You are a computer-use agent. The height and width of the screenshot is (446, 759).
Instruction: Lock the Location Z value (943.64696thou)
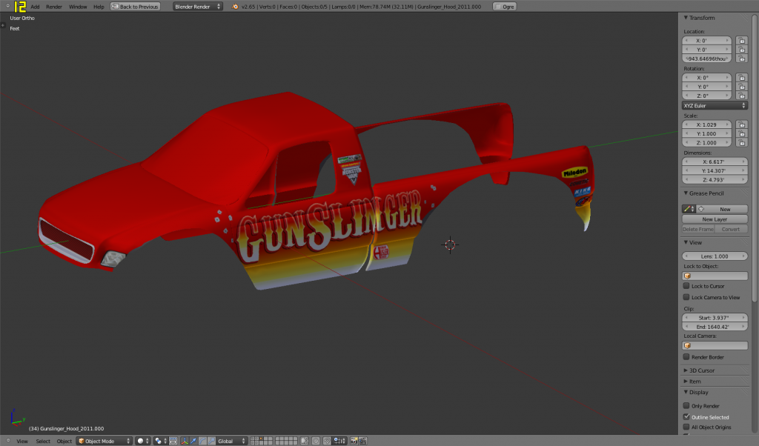pyautogui.click(x=741, y=59)
